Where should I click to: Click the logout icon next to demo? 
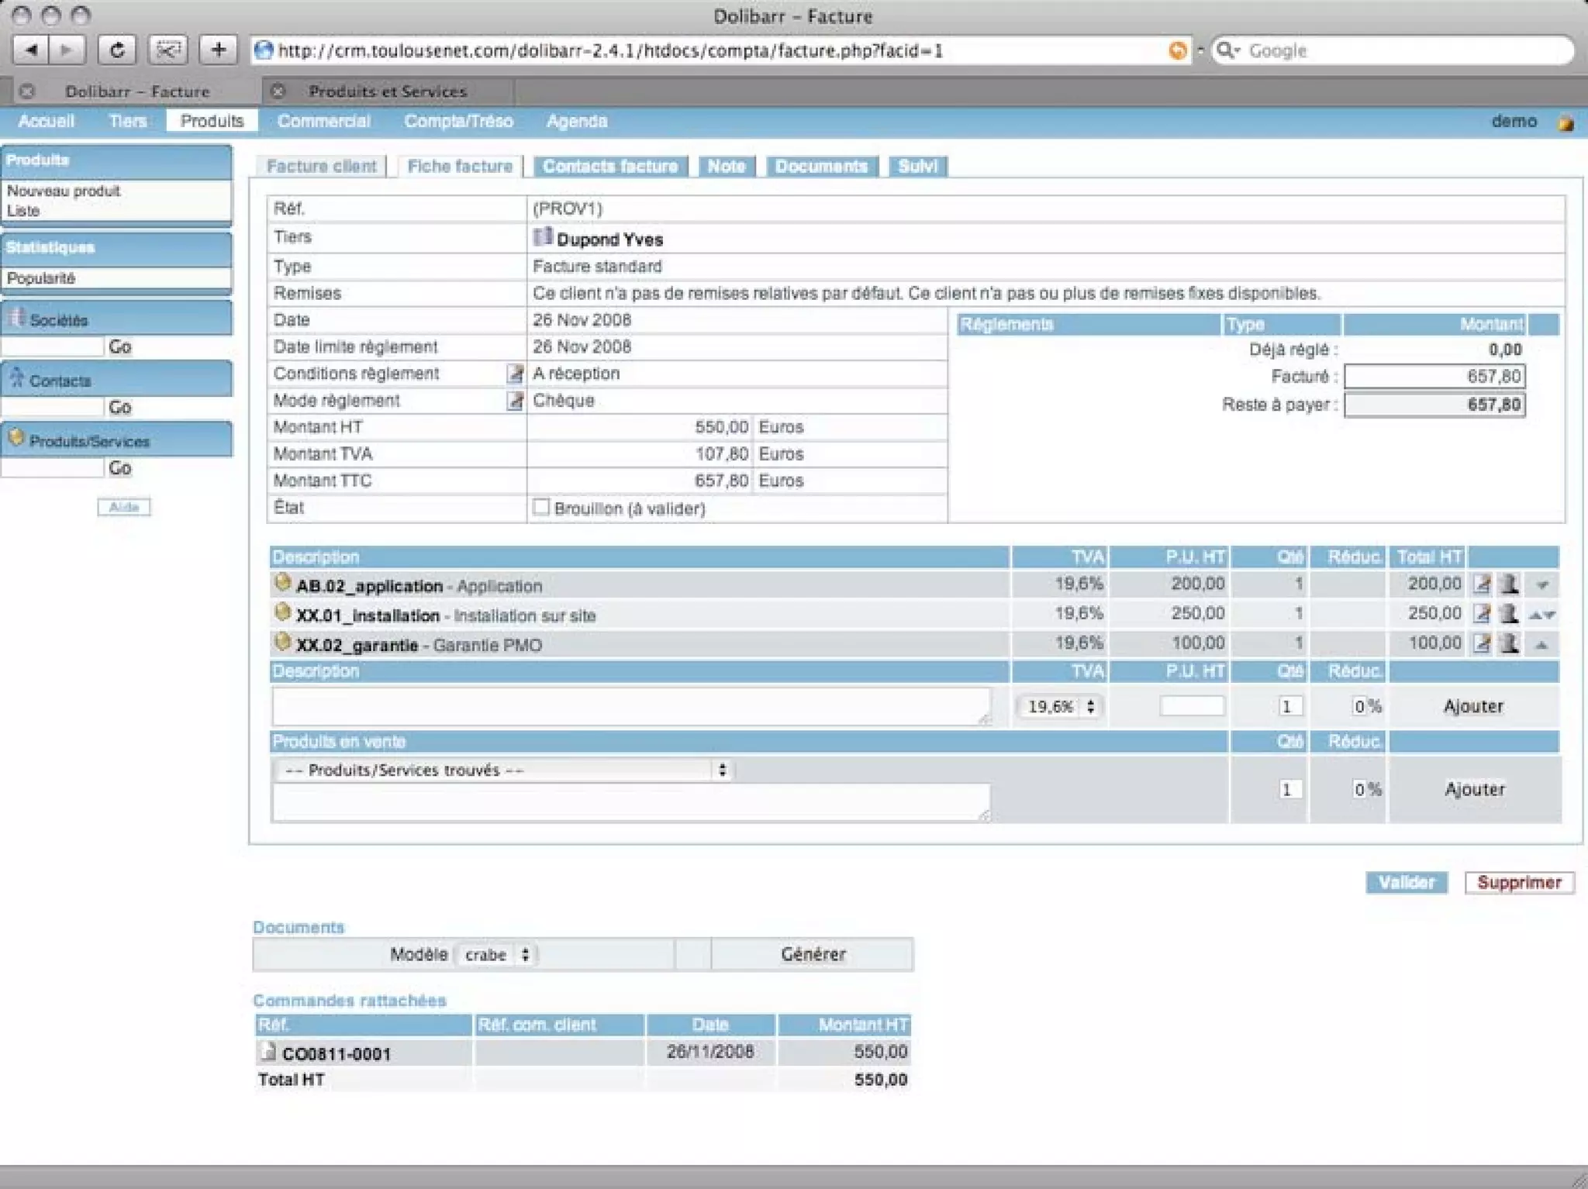(x=1566, y=122)
